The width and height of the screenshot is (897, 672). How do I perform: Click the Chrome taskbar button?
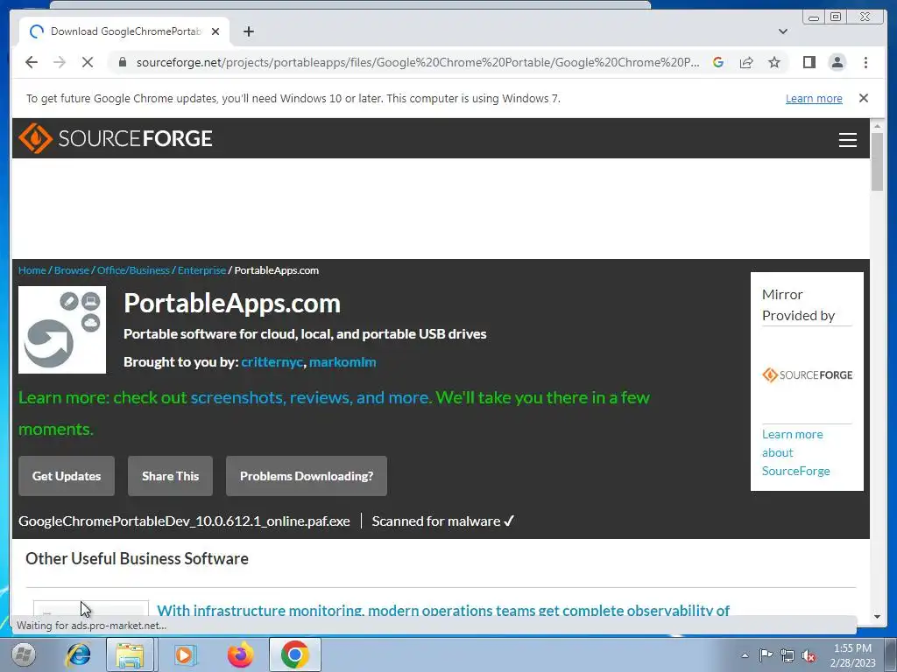point(294,654)
